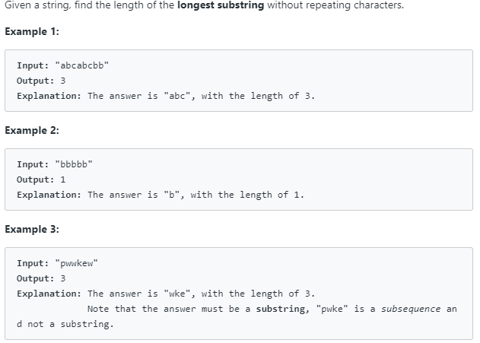This screenshot has width=480, height=343.
Task: Click the bold 'longest substring' phrase
Action: [x=221, y=5]
